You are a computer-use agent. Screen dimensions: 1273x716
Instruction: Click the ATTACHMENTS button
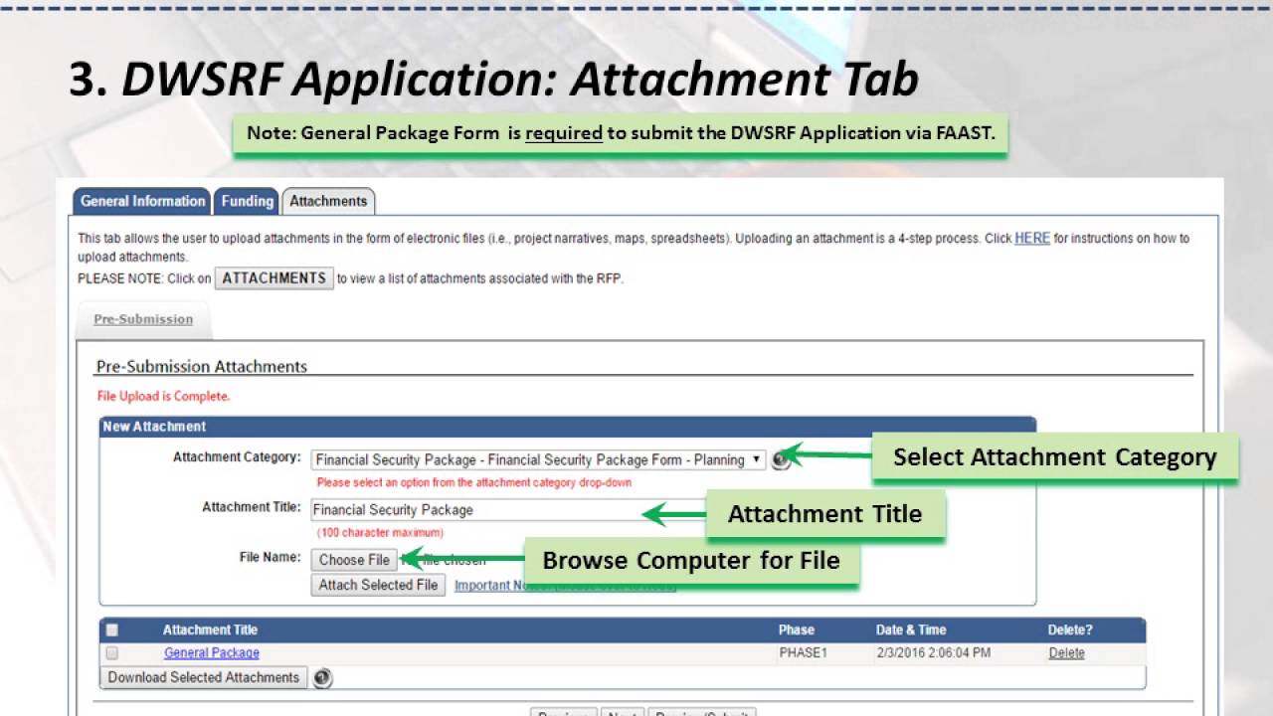[x=274, y=278]
